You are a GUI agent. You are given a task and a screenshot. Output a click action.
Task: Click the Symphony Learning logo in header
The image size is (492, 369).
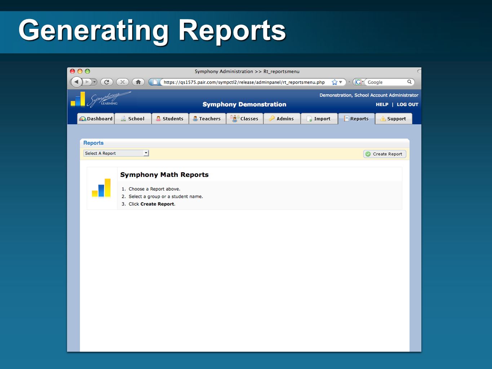pyautogui.click(x=101, y=99)
